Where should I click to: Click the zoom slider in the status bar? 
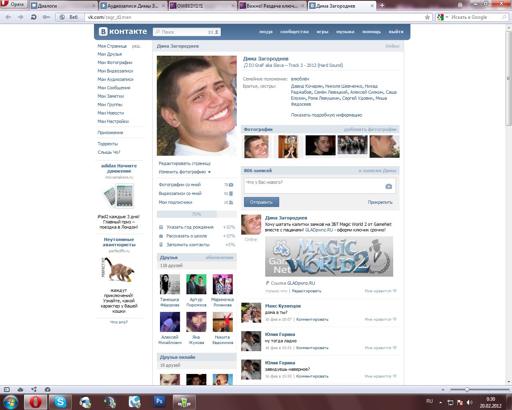466,390
